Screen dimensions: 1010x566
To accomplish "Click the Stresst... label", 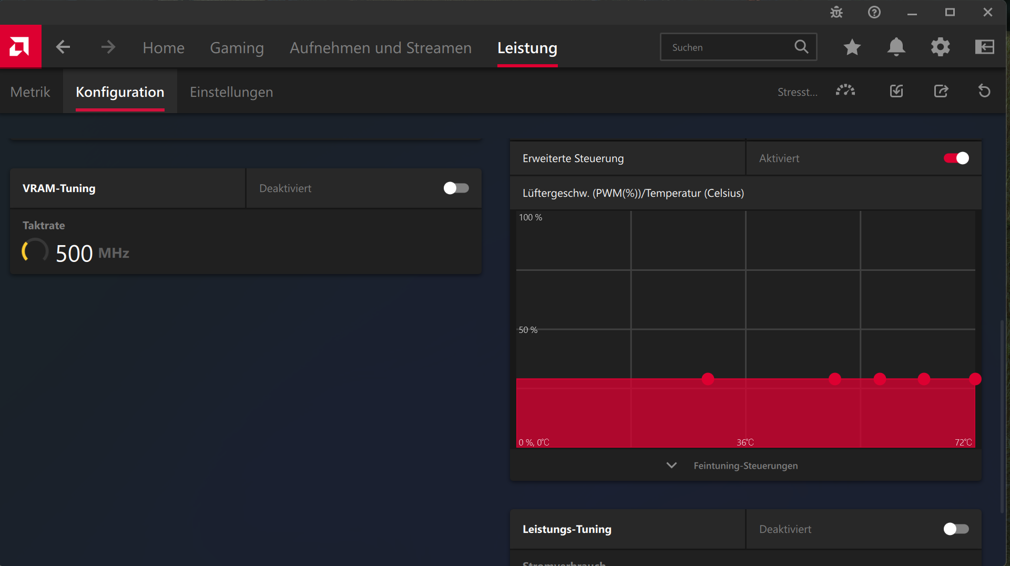I will coord(798,92).
